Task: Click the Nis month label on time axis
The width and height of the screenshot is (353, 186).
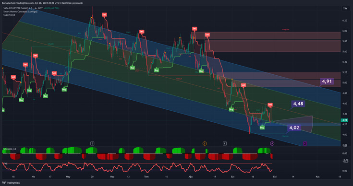Action: (33, 177)
